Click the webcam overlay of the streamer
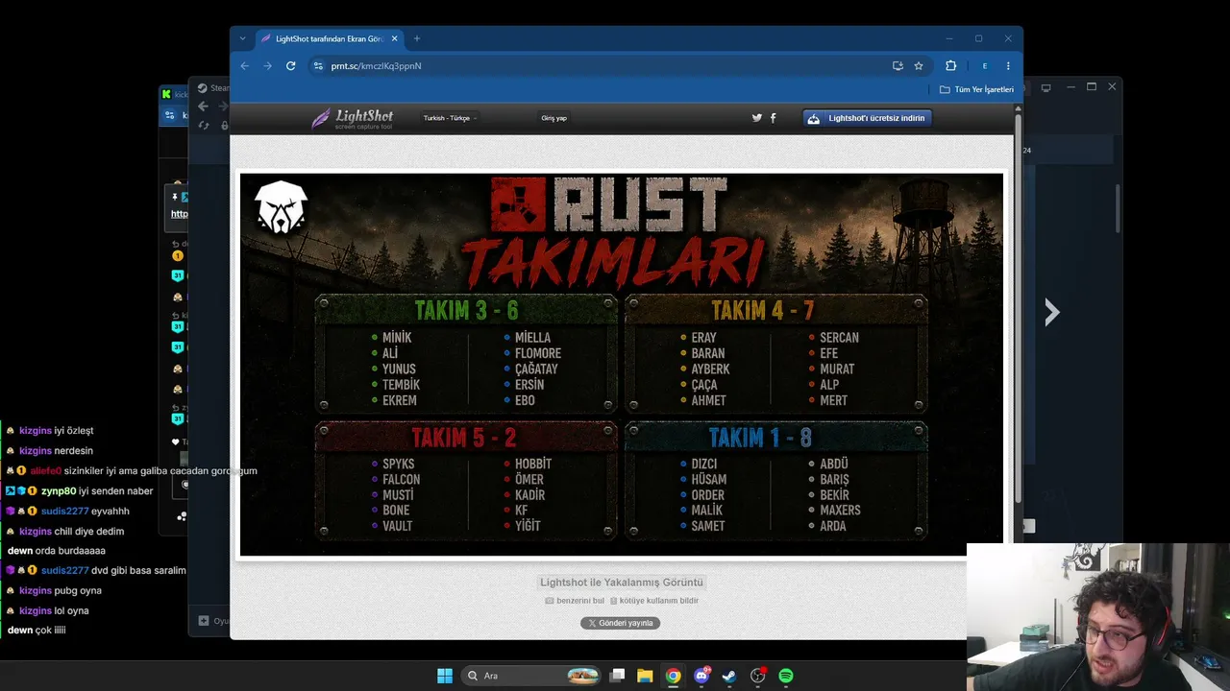This screenshot has height=691, width=1230. [1098, 618]
